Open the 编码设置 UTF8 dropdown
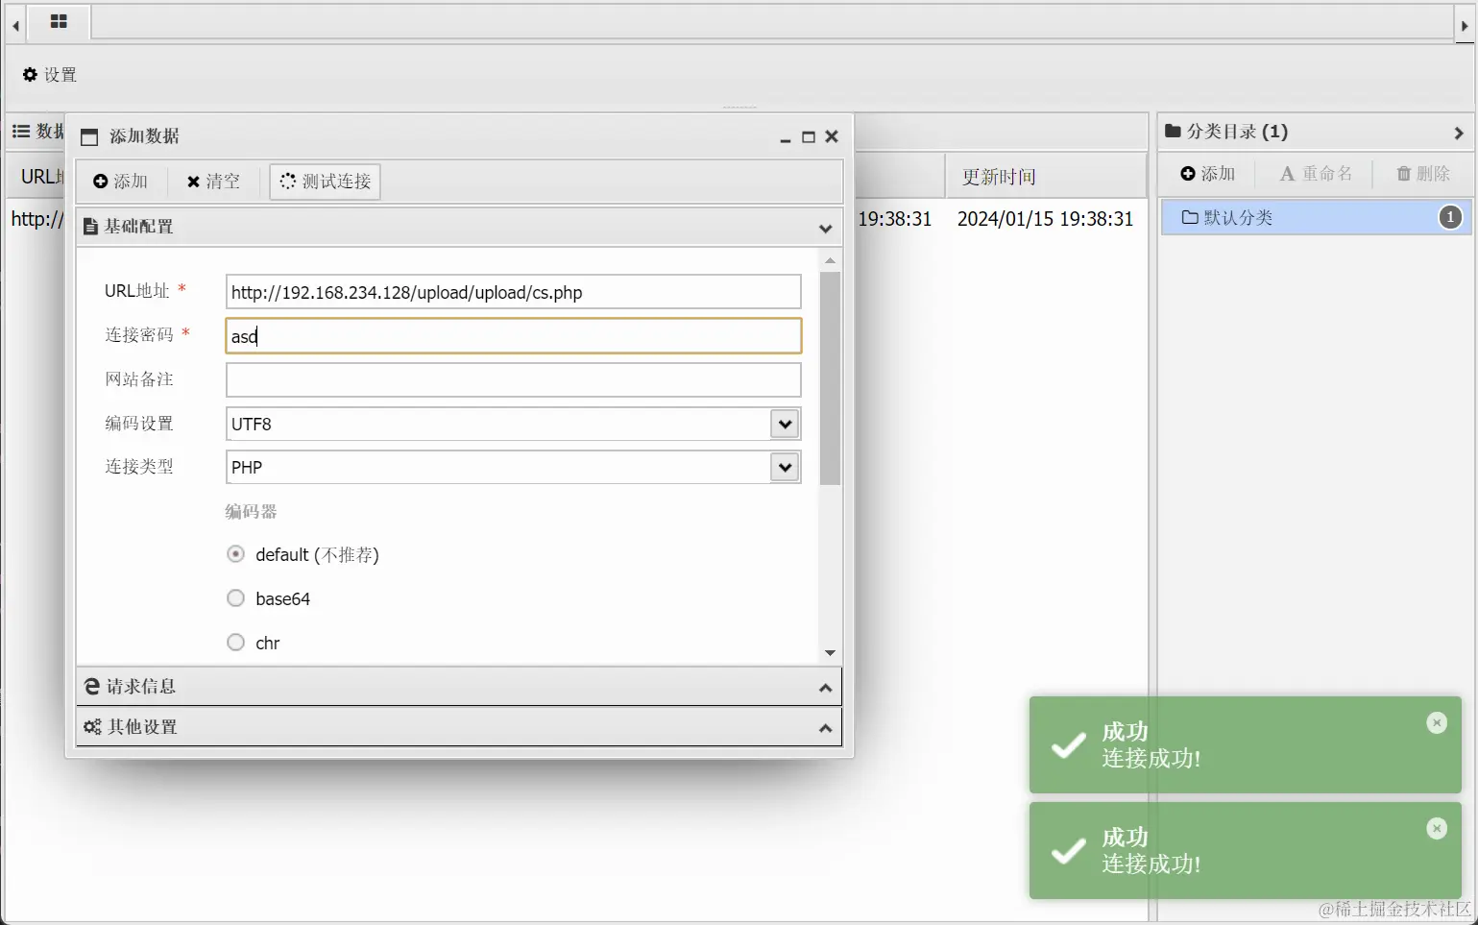 [x=785, y=424]
